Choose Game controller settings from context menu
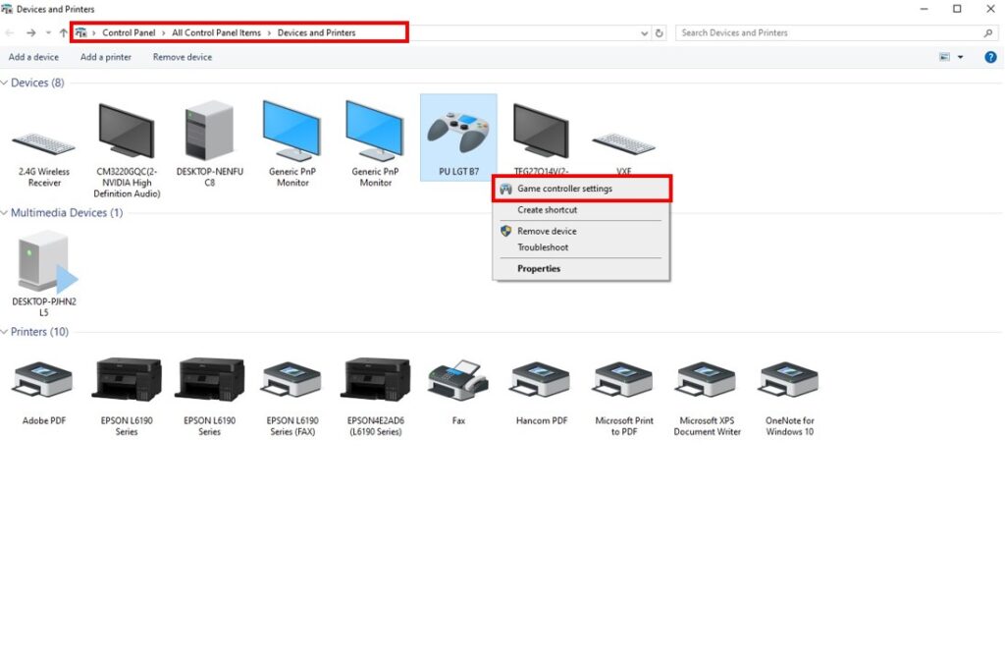The height and width of the screenshot is (658, 1005). pos(564,189)
